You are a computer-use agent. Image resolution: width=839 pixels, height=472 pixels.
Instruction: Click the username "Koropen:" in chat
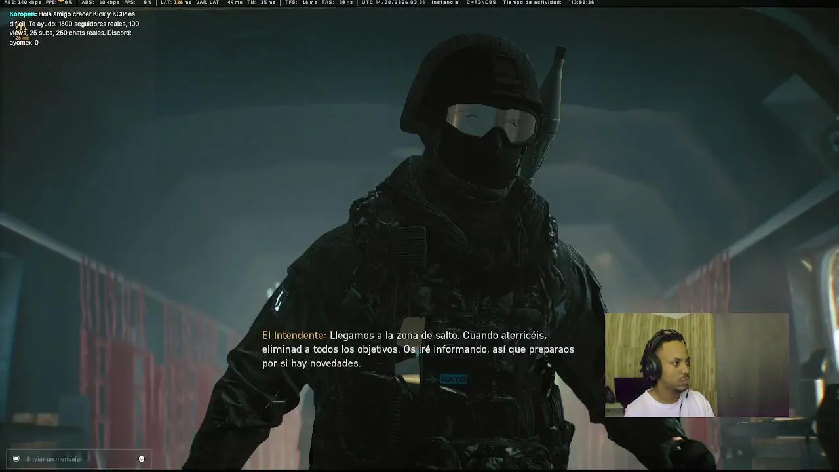pos(23,14)
